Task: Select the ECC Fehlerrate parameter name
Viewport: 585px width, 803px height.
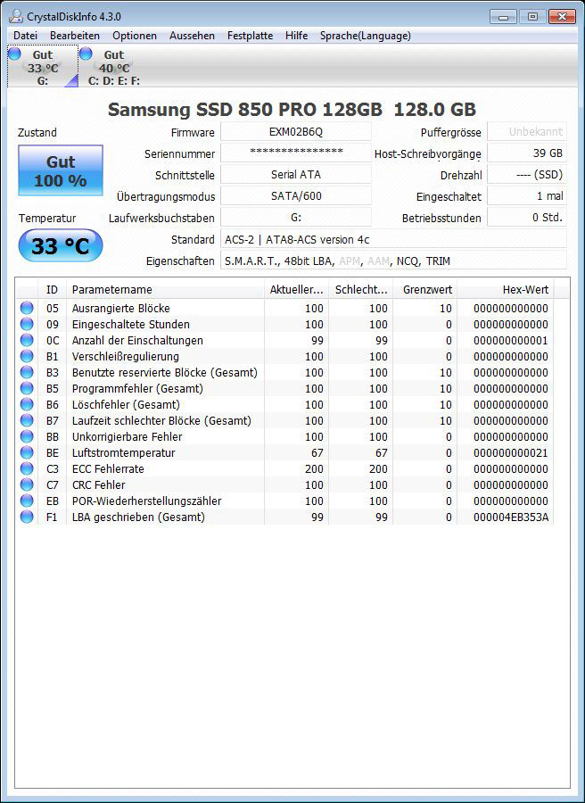Action: (108, 468)
